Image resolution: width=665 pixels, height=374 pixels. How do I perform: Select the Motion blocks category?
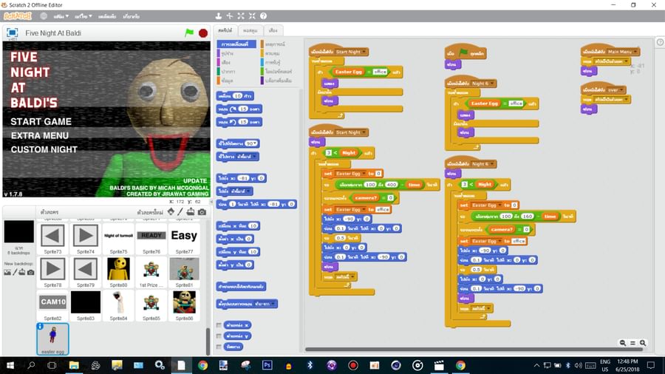pos(236,44)
